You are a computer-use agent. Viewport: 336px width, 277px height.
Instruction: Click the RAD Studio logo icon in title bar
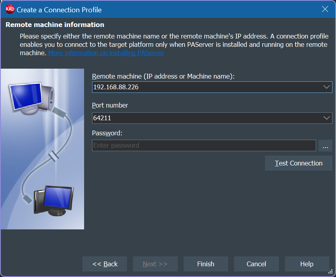click(10, 10)
